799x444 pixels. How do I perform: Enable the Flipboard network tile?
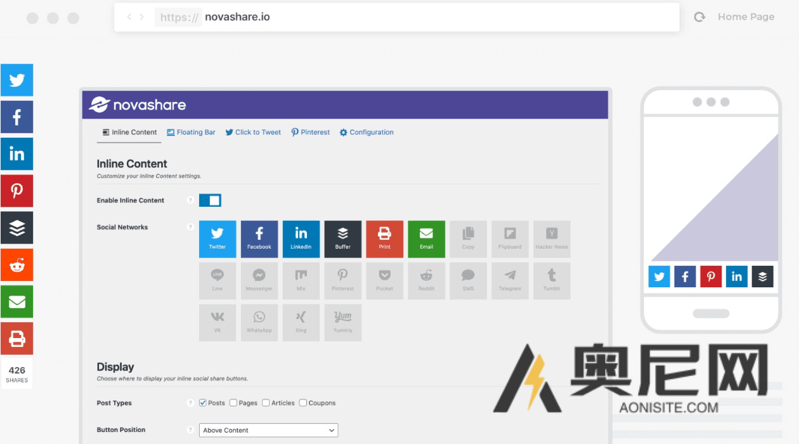click(510, 239)
